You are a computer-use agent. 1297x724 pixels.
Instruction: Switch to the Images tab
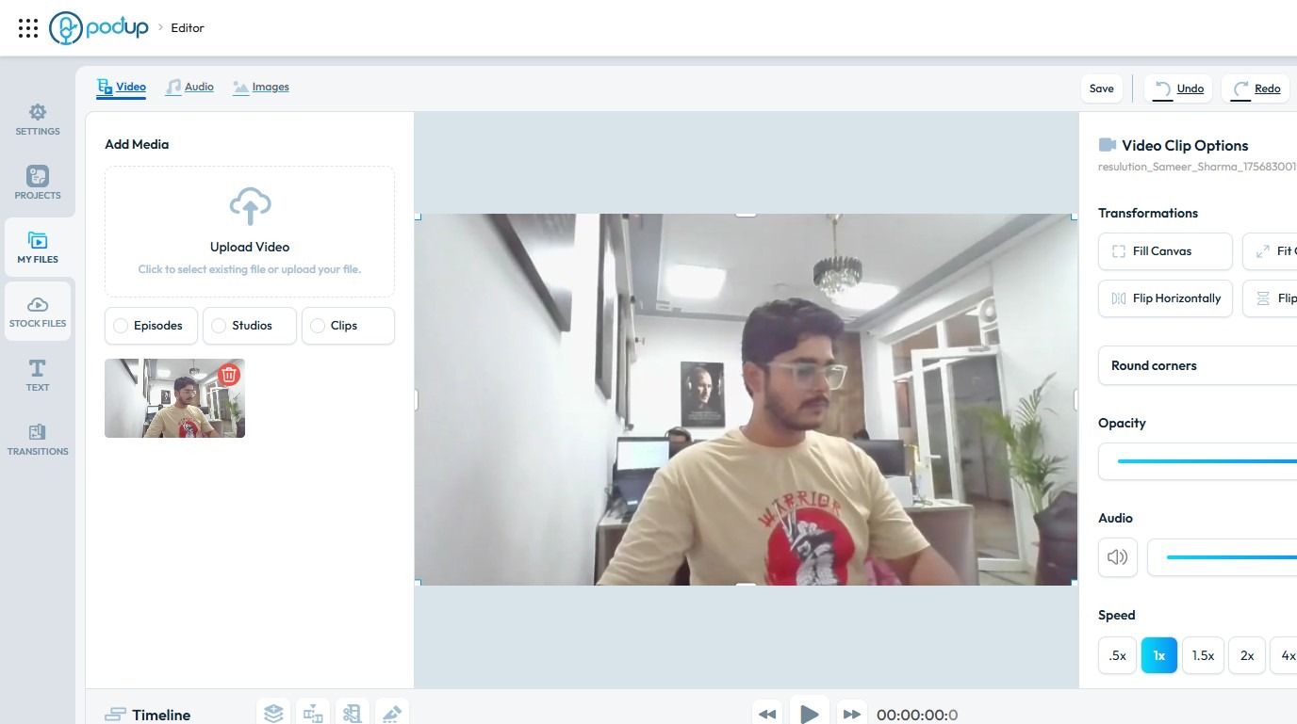pyautogui.click(x=261, y=88)
